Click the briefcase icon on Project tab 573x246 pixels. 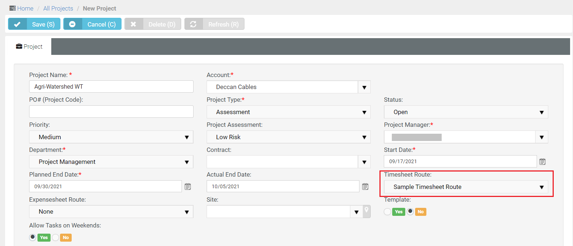[19, 47]
